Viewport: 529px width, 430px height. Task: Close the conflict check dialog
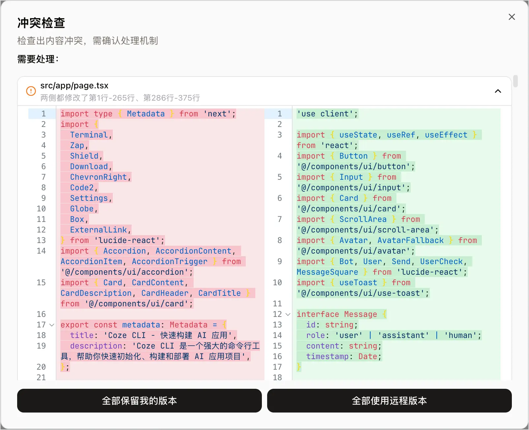click(512, 17)
